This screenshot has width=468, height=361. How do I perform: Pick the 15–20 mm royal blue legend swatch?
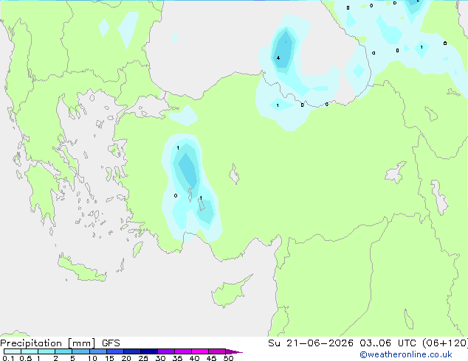click(115, 351)
